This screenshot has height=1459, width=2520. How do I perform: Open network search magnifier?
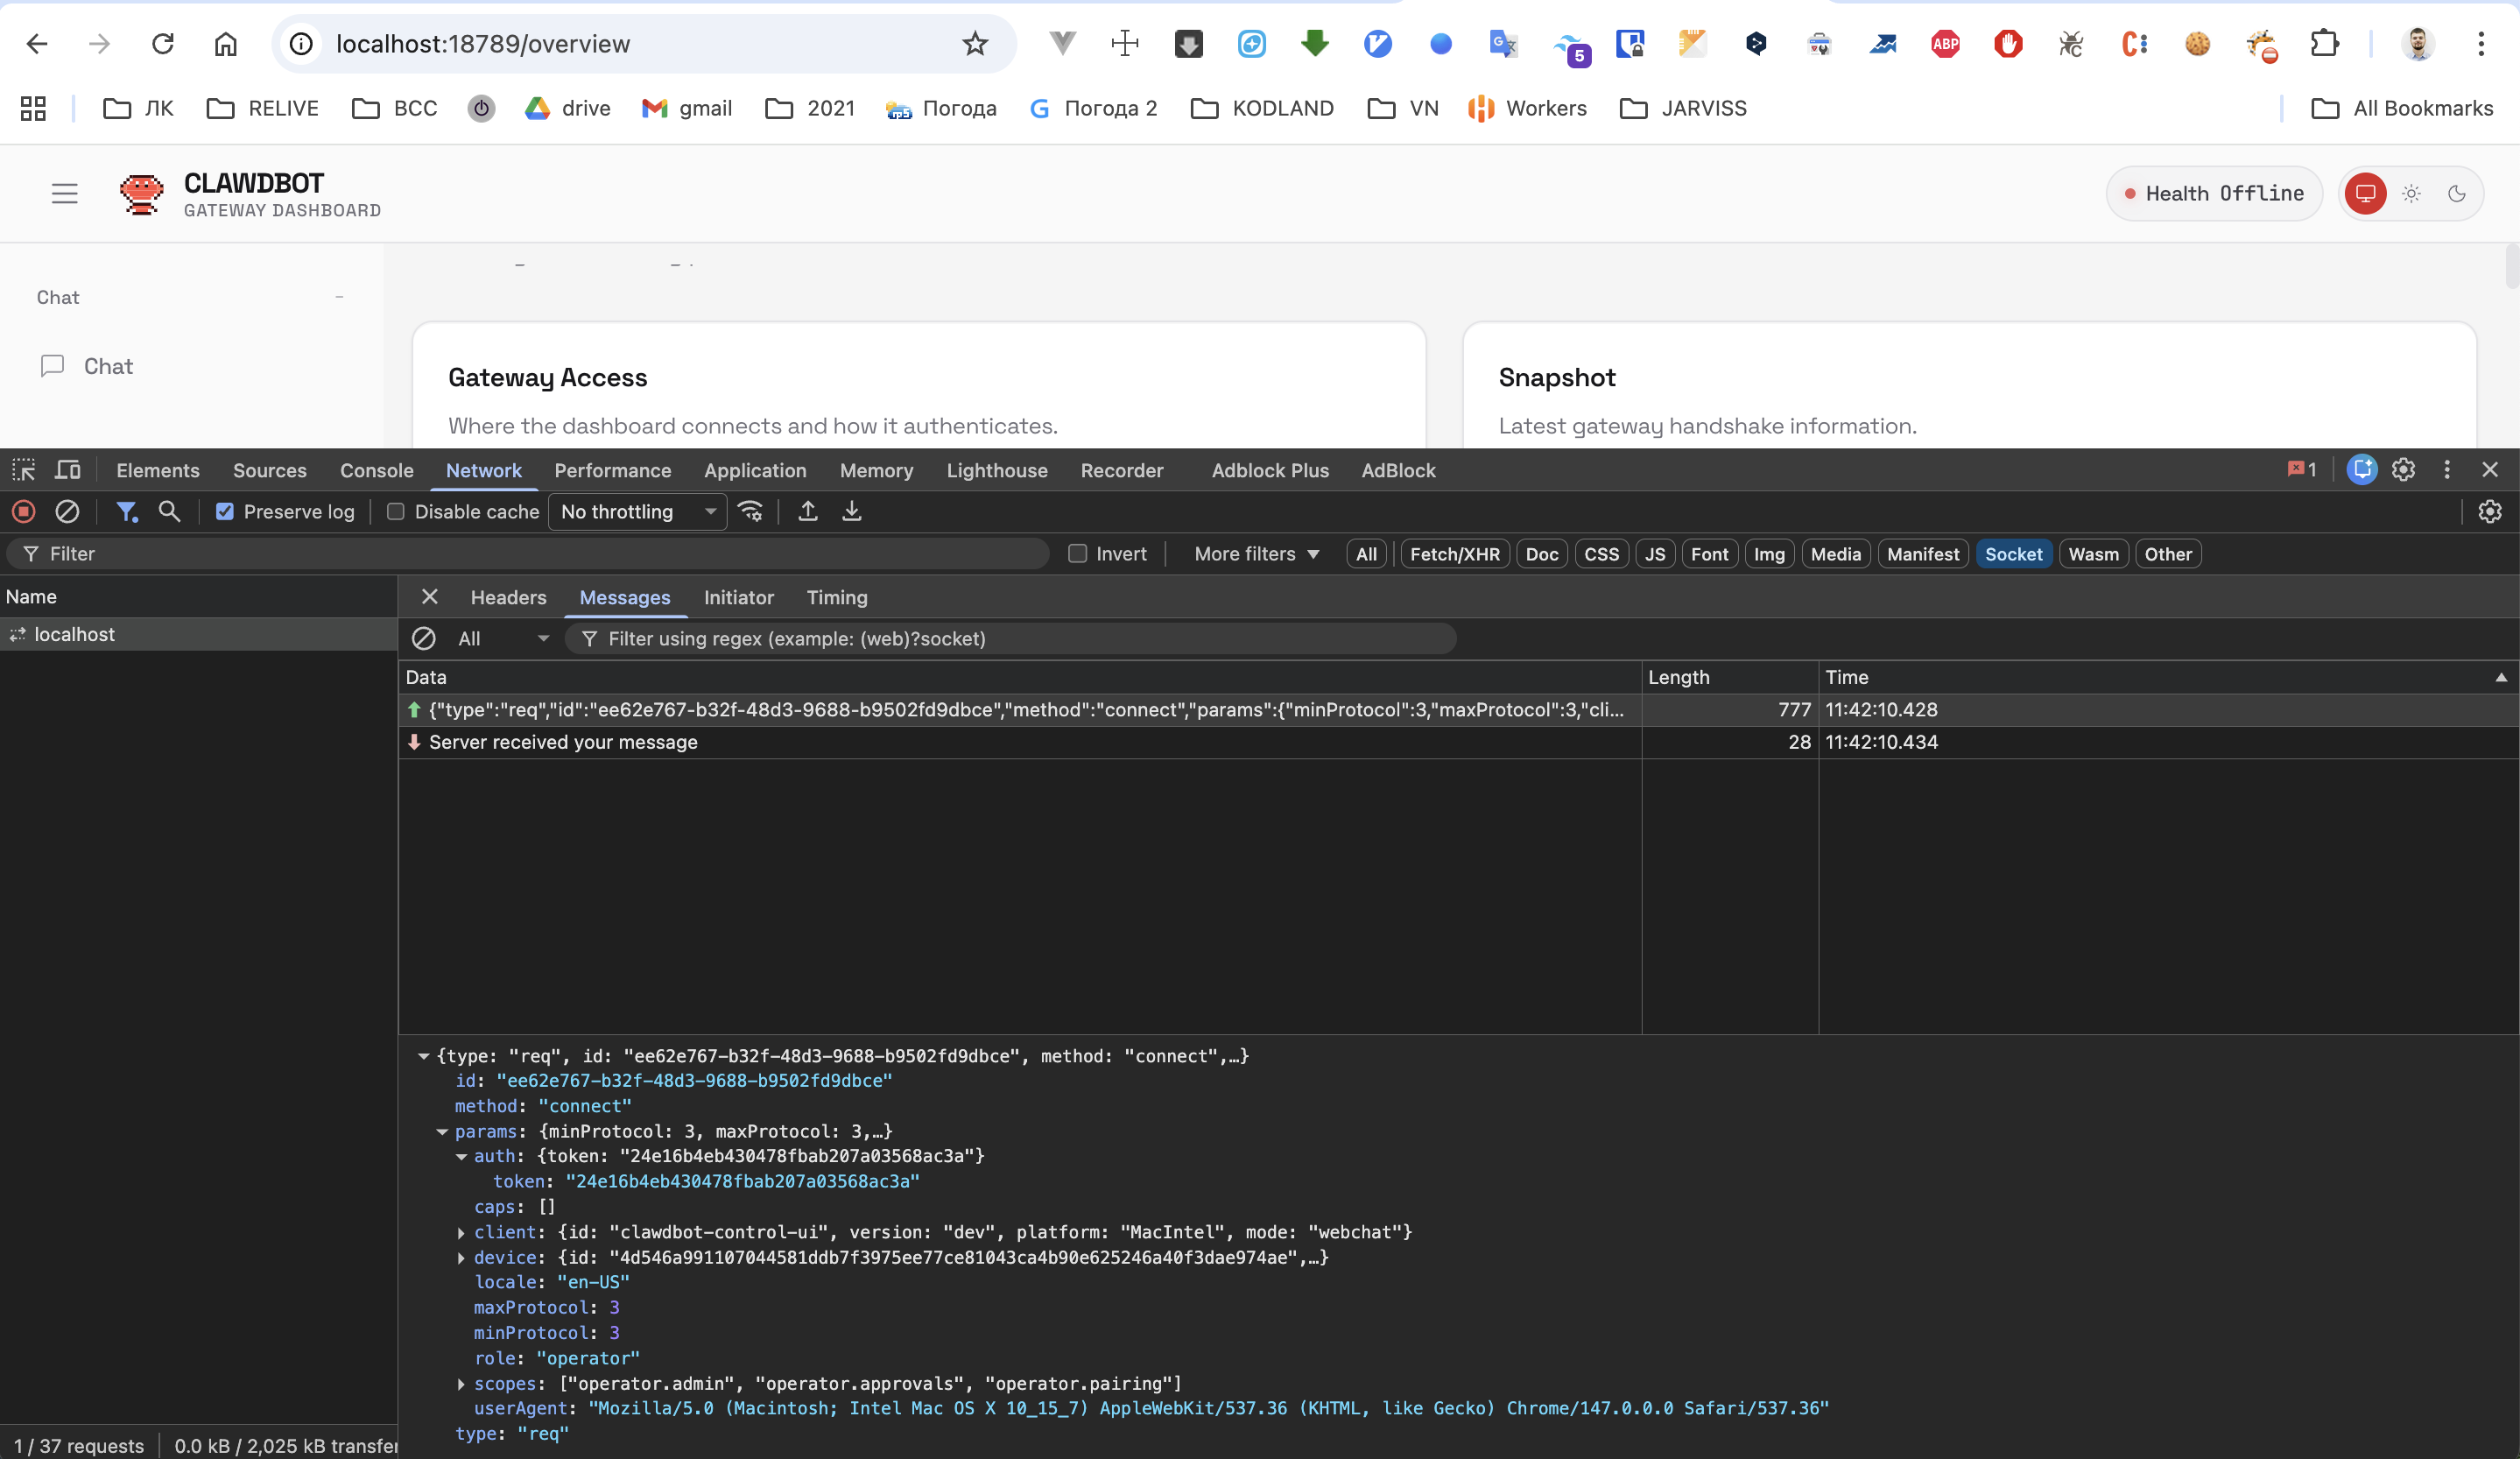(169, 512)
